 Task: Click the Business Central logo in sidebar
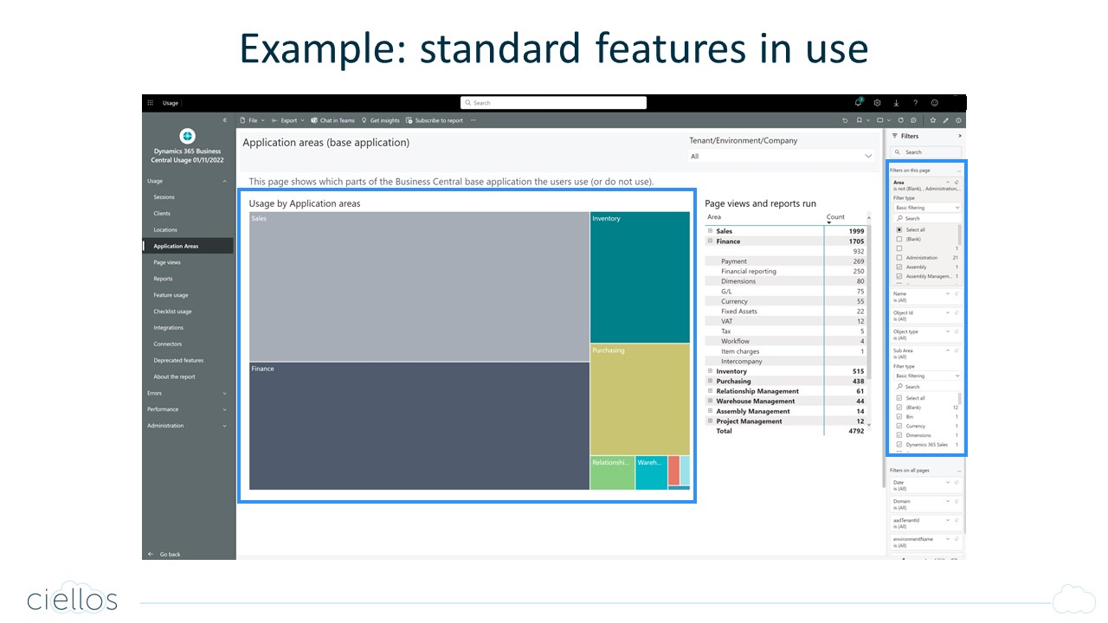188,136
